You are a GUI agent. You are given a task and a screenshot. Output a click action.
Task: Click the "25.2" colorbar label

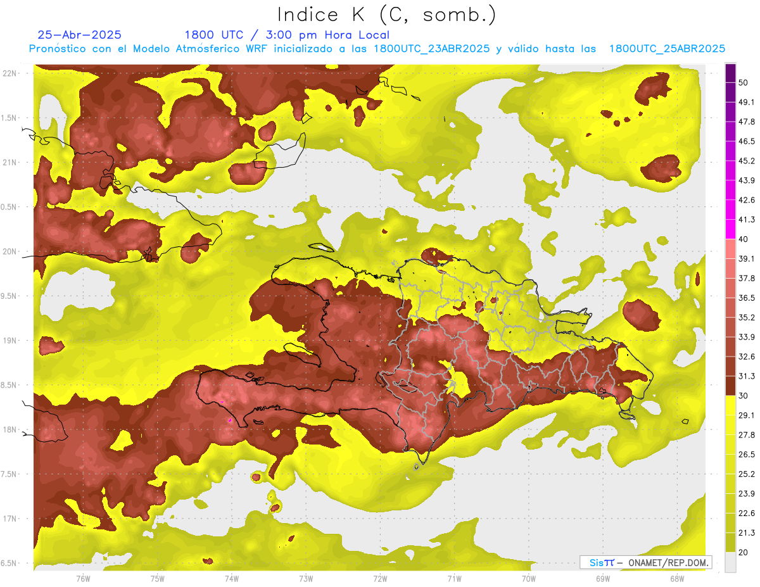[x=747, y=474]
